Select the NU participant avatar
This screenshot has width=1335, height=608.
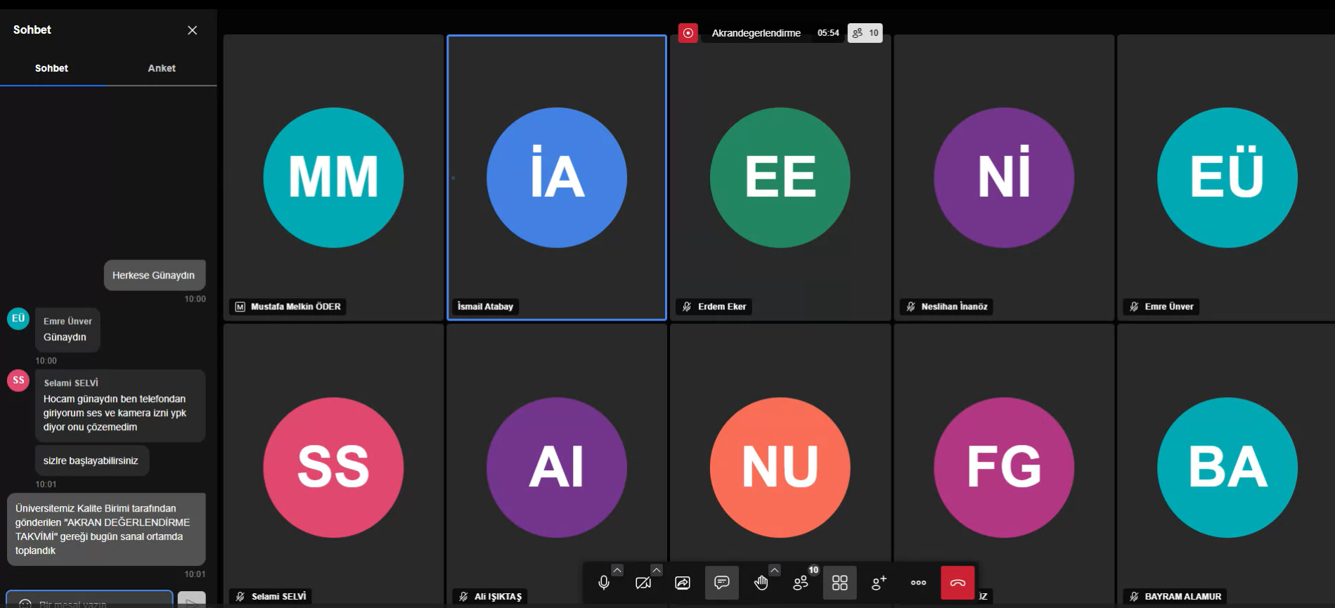coord(780,467)
